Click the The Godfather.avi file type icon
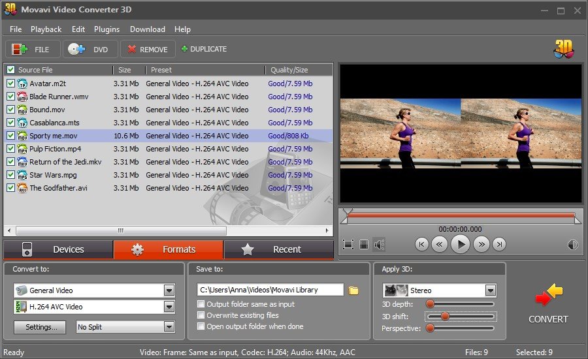588x359 pixels. coord(22,188)
